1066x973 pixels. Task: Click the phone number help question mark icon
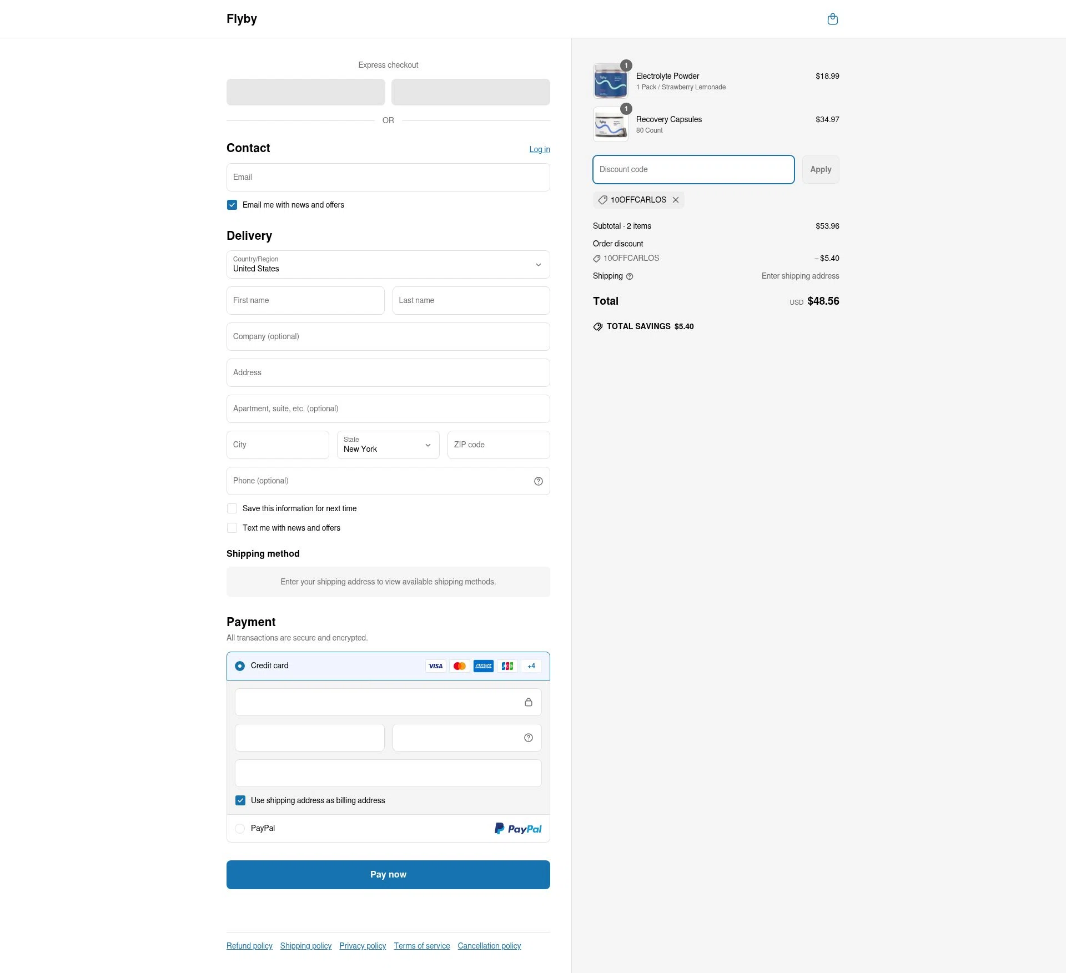pyautogui.click(x=538, y=481)
